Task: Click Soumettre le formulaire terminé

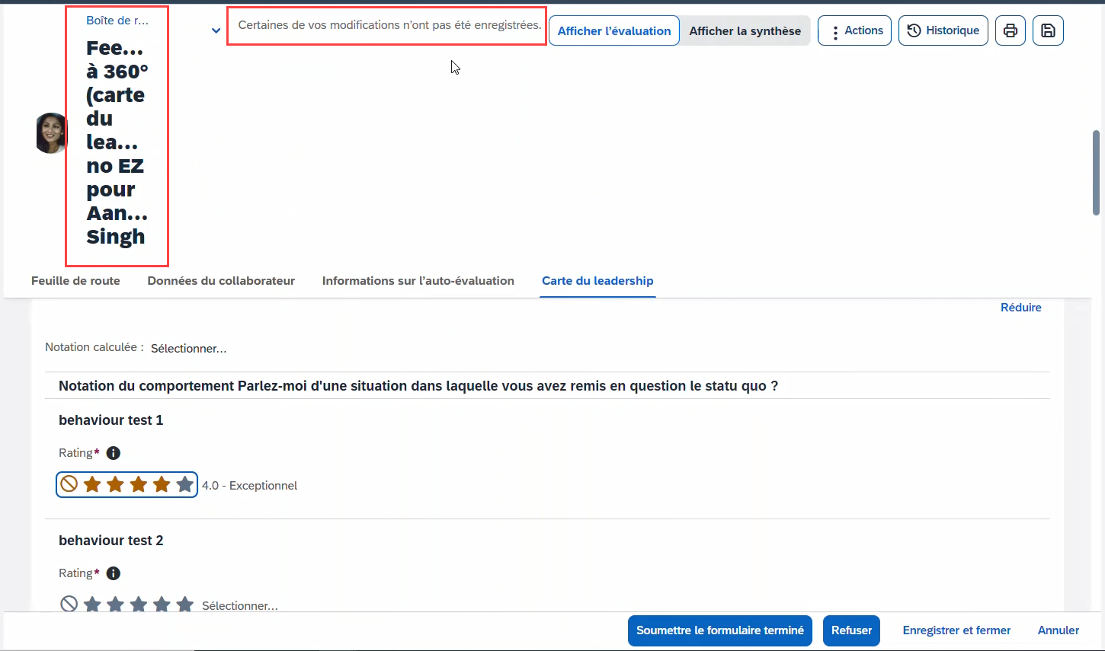Action: click(x=720, y=630)
